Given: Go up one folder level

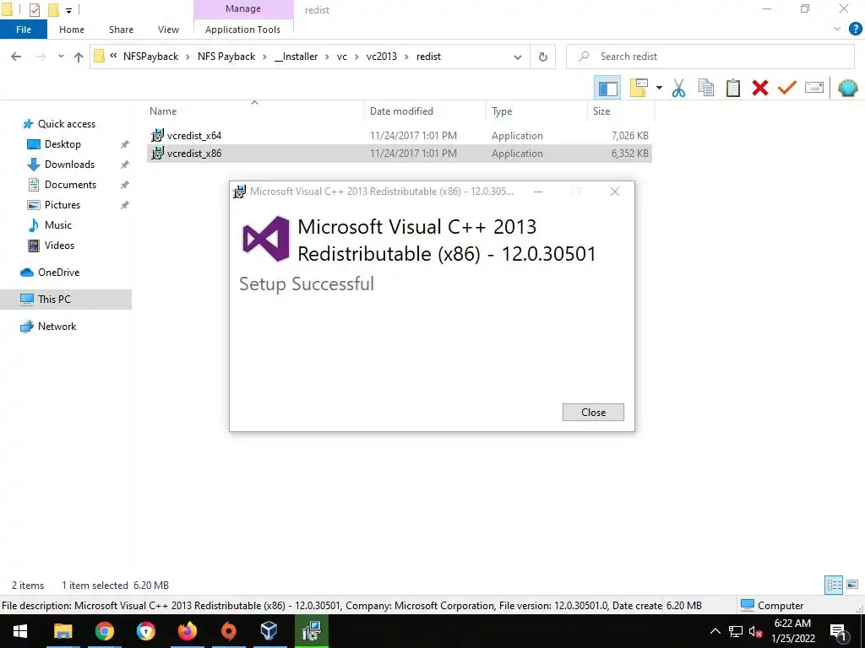Looking at the screenshot, I should click(x=79, y=57).
